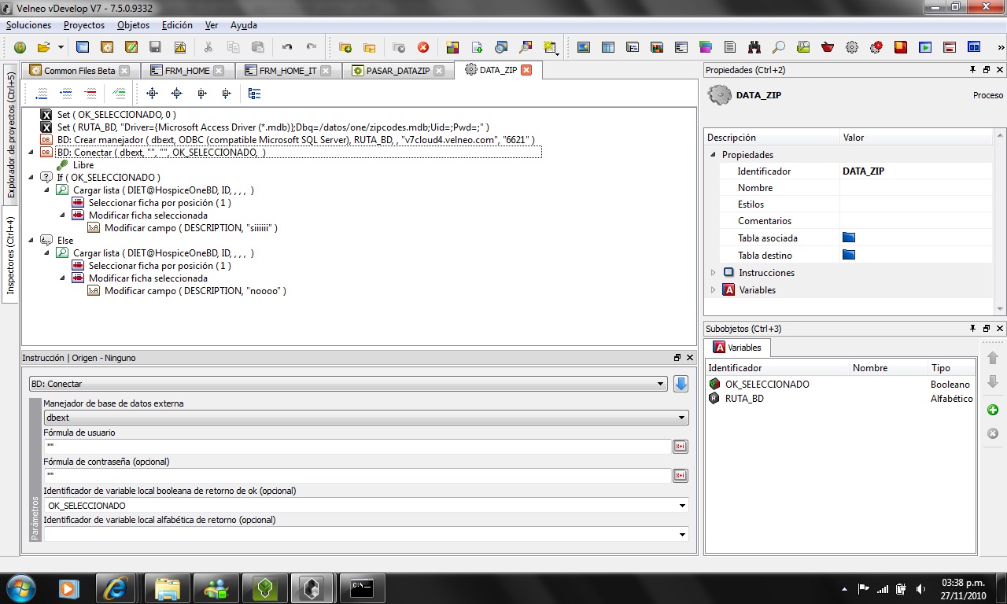Click the Fórmula de usuario input field
The image size is (1007, 604).
coord(357,447)
